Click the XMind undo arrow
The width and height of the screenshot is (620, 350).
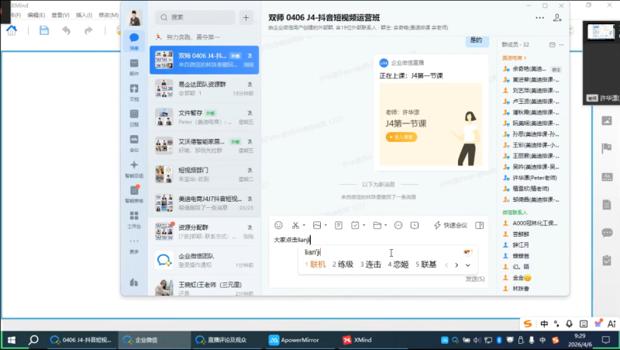(x=66, y=30)
